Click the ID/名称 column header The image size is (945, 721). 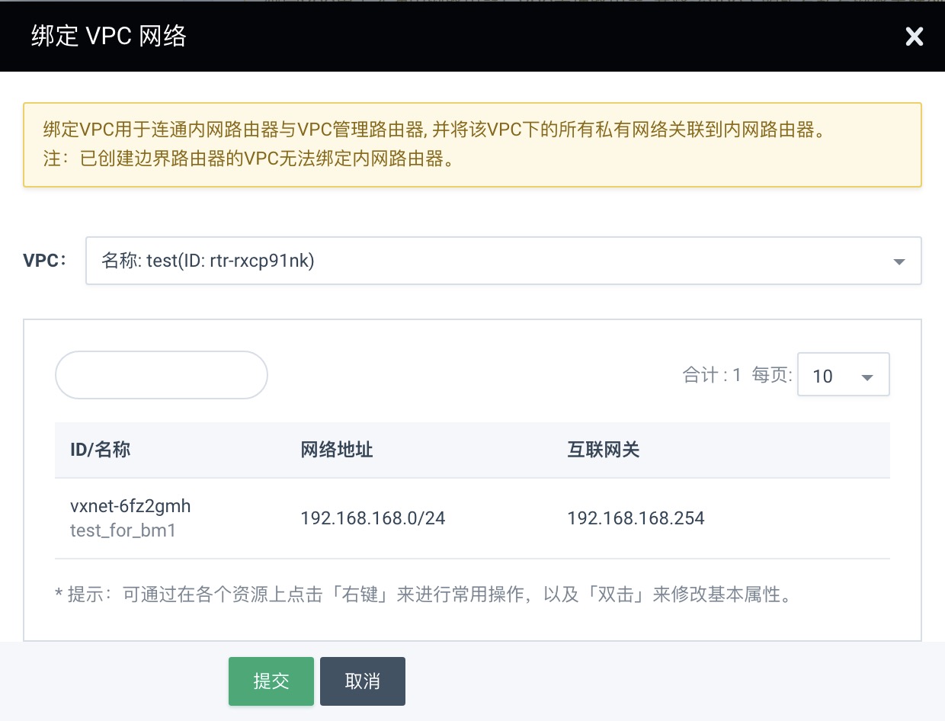(99, 450)
